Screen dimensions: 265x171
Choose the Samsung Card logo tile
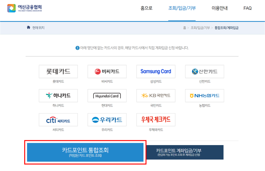(156, 72)
